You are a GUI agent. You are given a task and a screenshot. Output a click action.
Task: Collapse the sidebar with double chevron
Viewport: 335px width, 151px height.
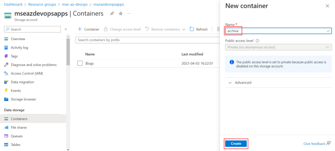tap(66, 29)
